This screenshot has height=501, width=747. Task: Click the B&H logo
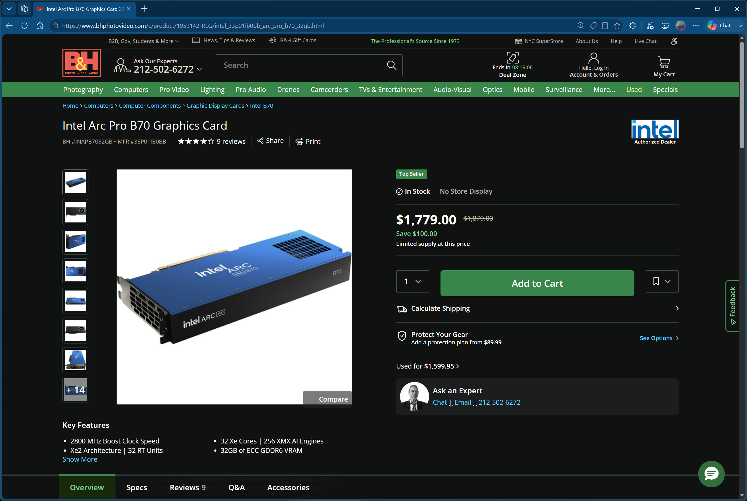coord(82,63)
